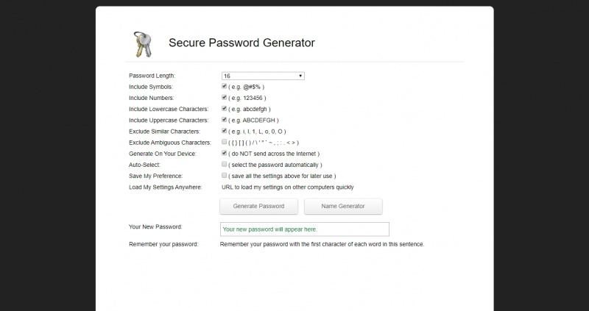Click the Load My Settings Anywhere label
Viewport: 589px width, 311px height.
coord(166,187)
